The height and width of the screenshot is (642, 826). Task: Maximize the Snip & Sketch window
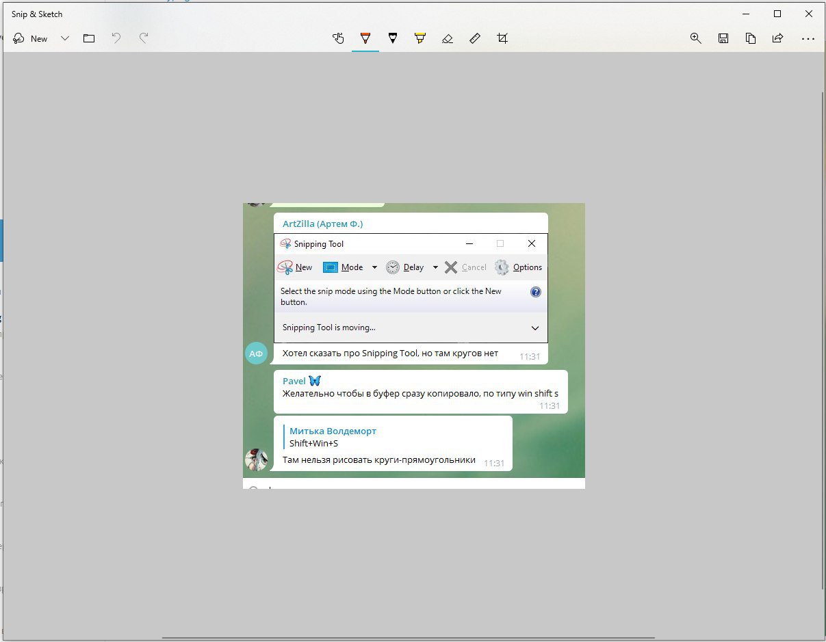click(777, 14)
